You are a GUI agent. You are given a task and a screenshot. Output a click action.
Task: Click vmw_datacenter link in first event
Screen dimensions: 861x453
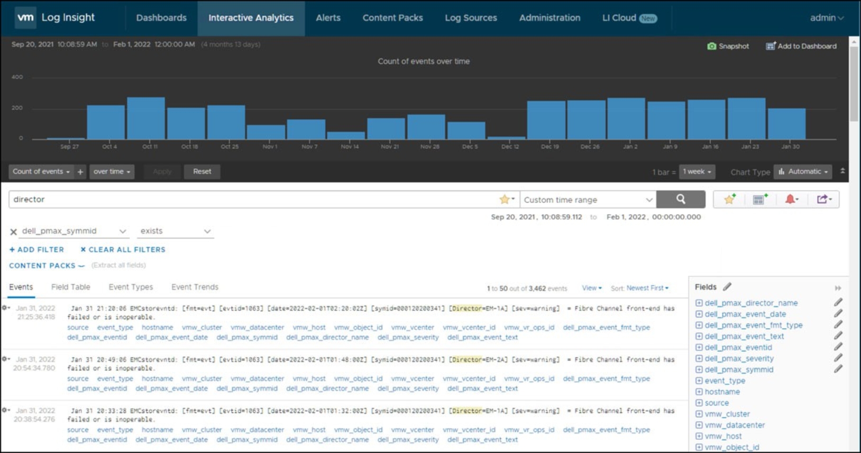[x=258, y=328]
